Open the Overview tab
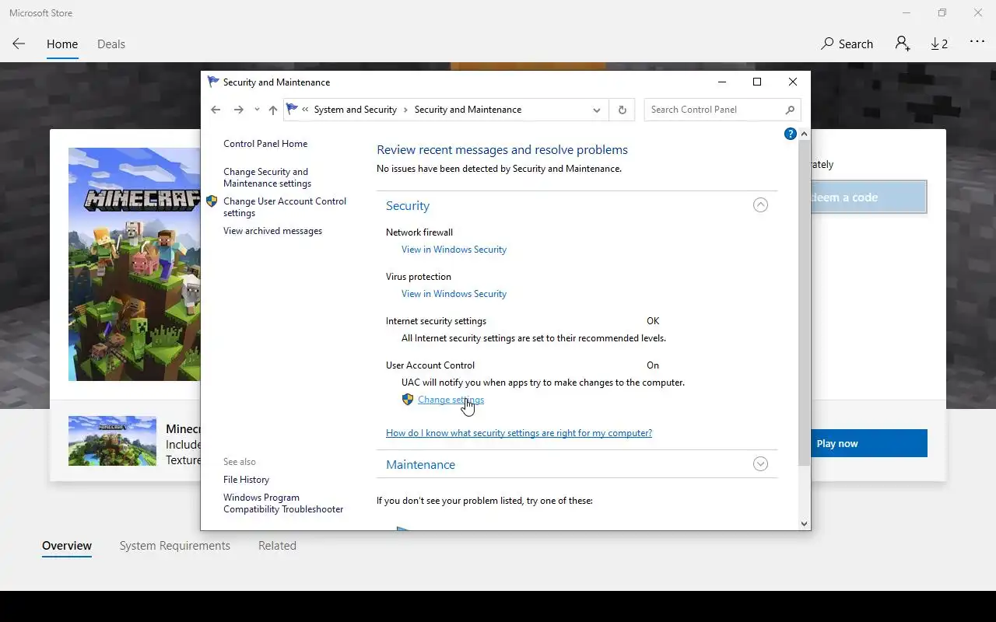Image resolution: width=996 pixels, height=622 pixels. pos(67,546)
